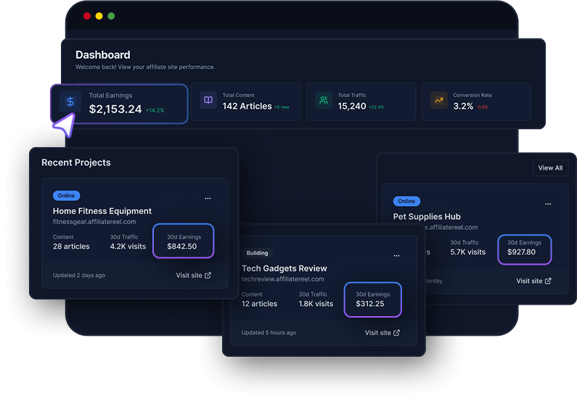Viewport: 577px width, 401px height.
Task: Select the $842.50 30d Earnings box
Action: click(183, 241)
